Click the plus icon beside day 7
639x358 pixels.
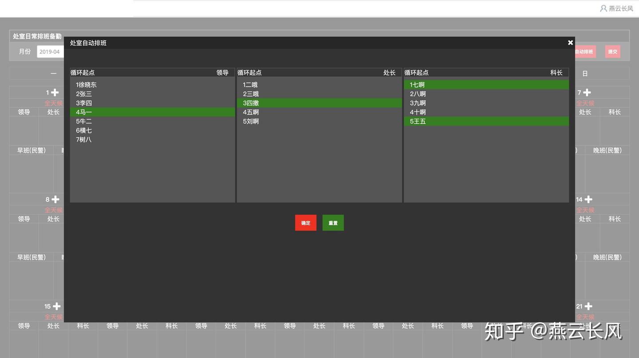587,92
